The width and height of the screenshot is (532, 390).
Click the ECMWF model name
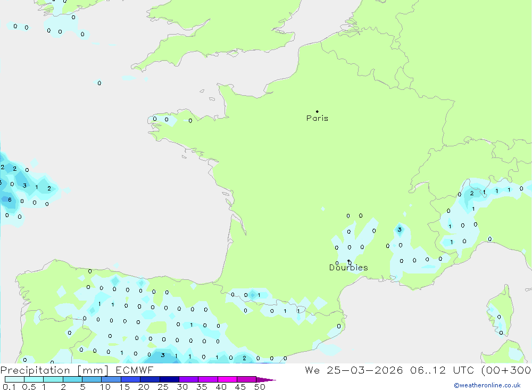point(135,370)
